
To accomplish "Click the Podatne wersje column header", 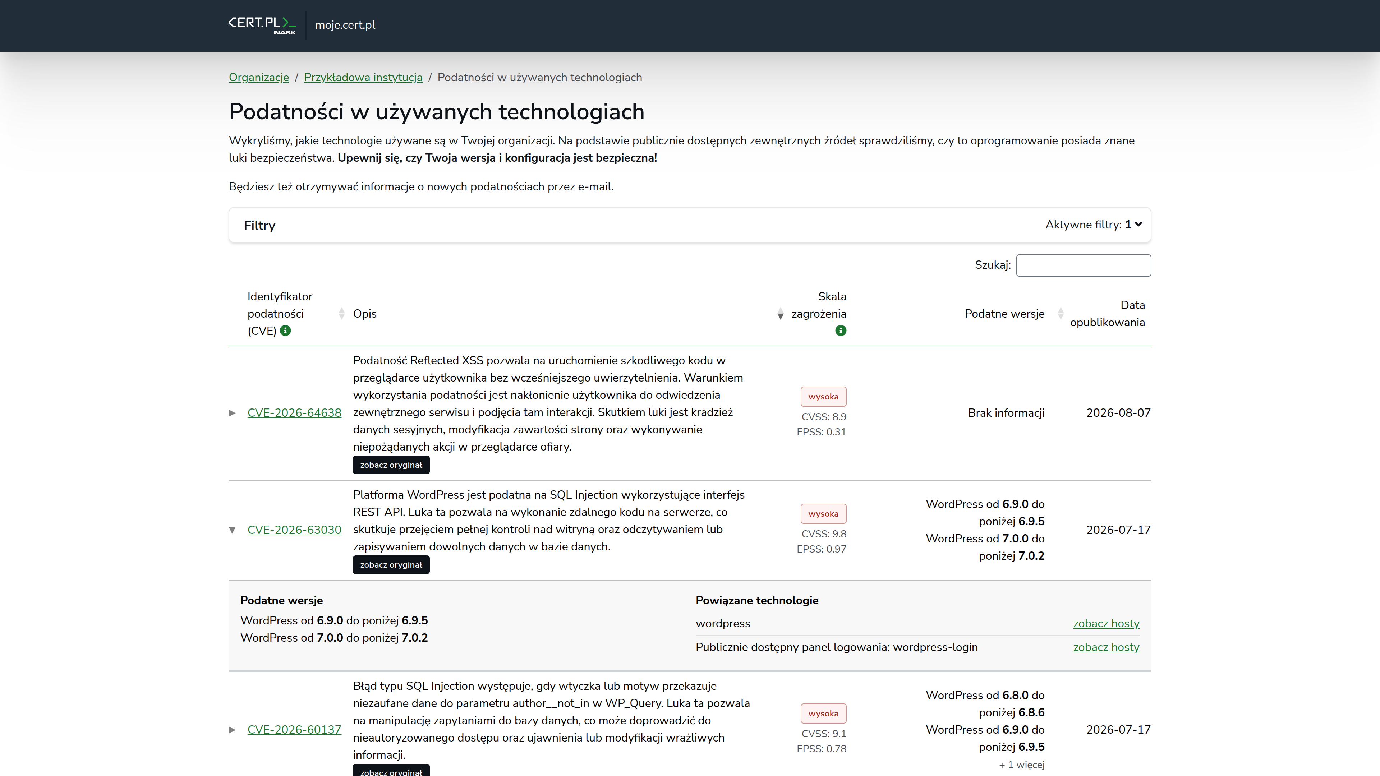I will coord(1004,314).
